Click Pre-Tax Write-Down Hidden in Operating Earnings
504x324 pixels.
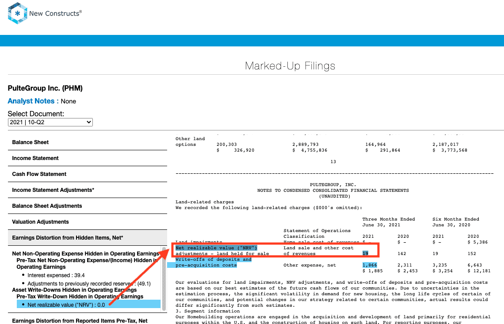[80, 296]
